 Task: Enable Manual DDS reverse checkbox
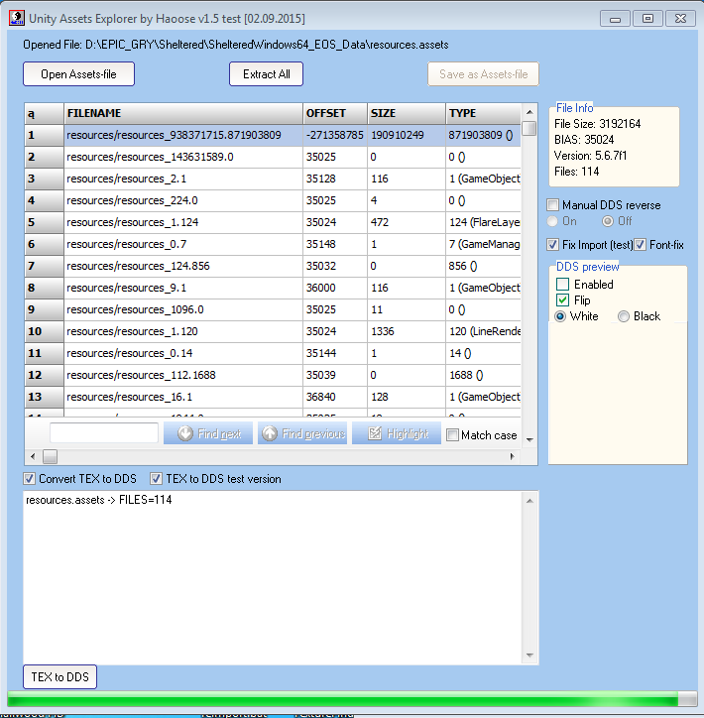click(553, 205)
